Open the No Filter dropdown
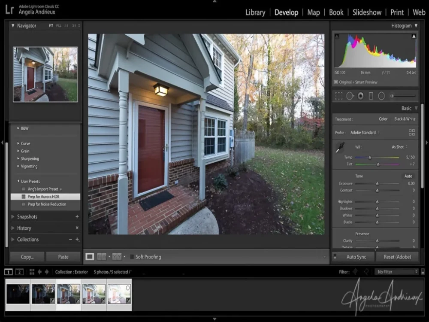The width and height of the screenshot is (429, 322). pos(396,272)
